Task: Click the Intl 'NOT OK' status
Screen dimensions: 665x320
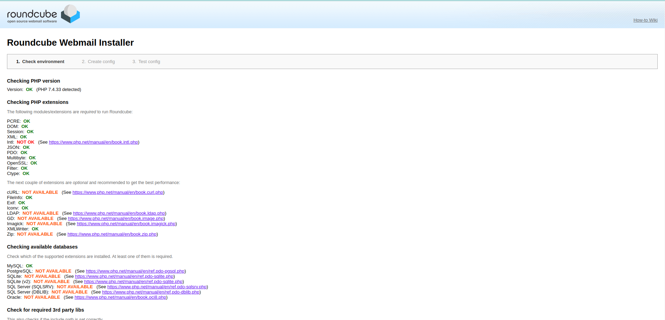Action: 25,142
